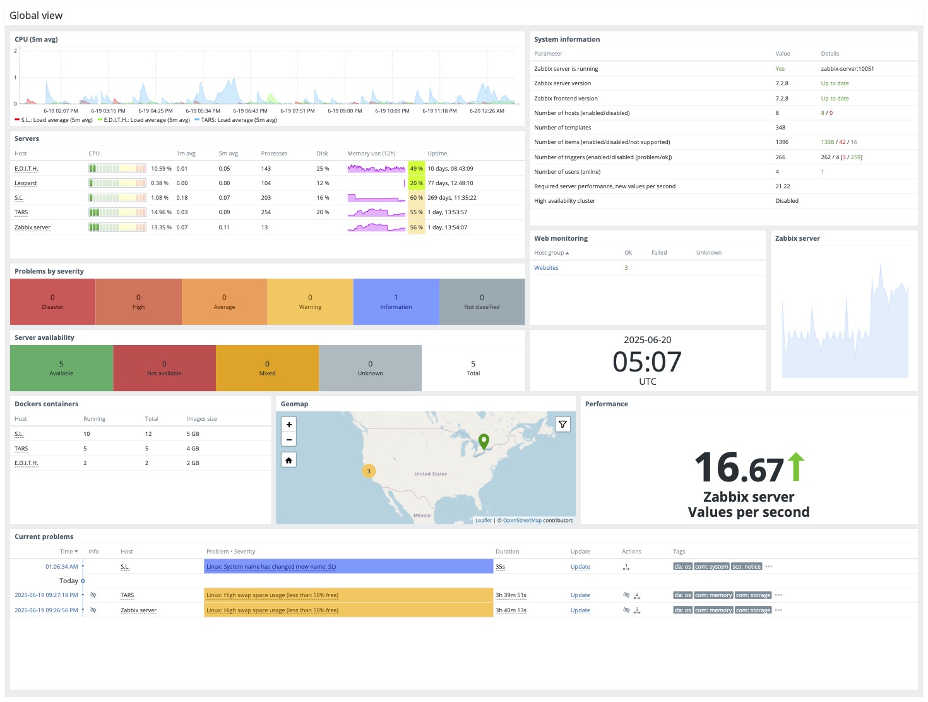Expand more tags for TARS problem

coord(778,595)
